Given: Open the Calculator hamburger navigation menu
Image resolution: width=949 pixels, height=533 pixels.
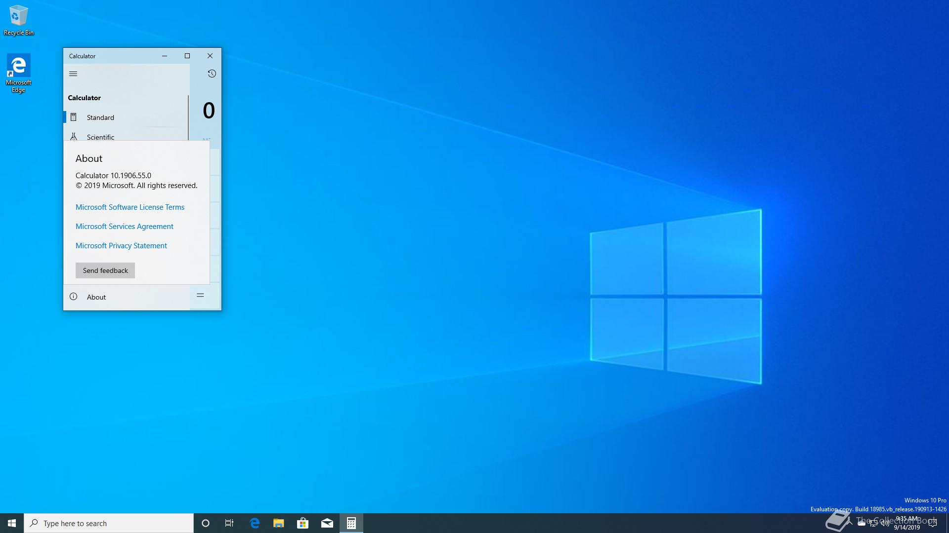Looking at the screenshot, I should [73, 74].
